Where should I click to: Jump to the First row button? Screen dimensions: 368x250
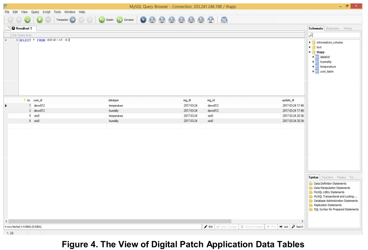pyautogui.click(x=271, y=227)
